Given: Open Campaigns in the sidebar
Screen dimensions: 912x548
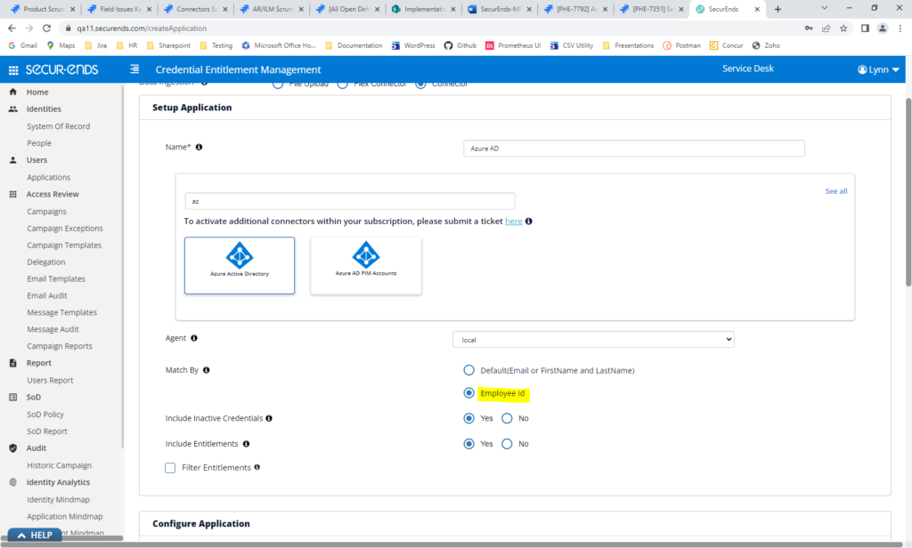Looking at the screenshot, I should click(x=46, y=212).
